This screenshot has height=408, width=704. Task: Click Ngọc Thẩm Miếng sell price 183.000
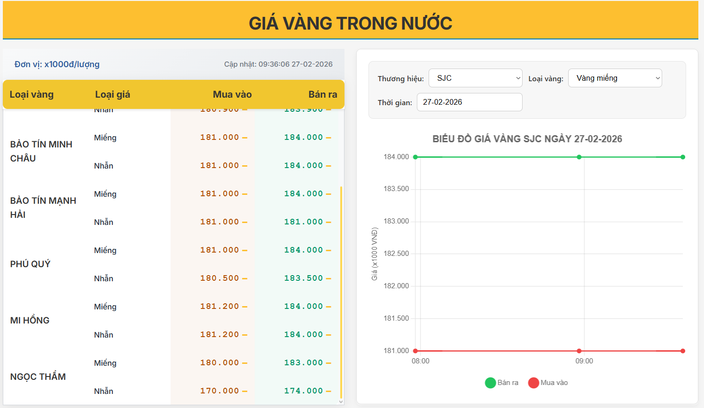tap(304, 362)
